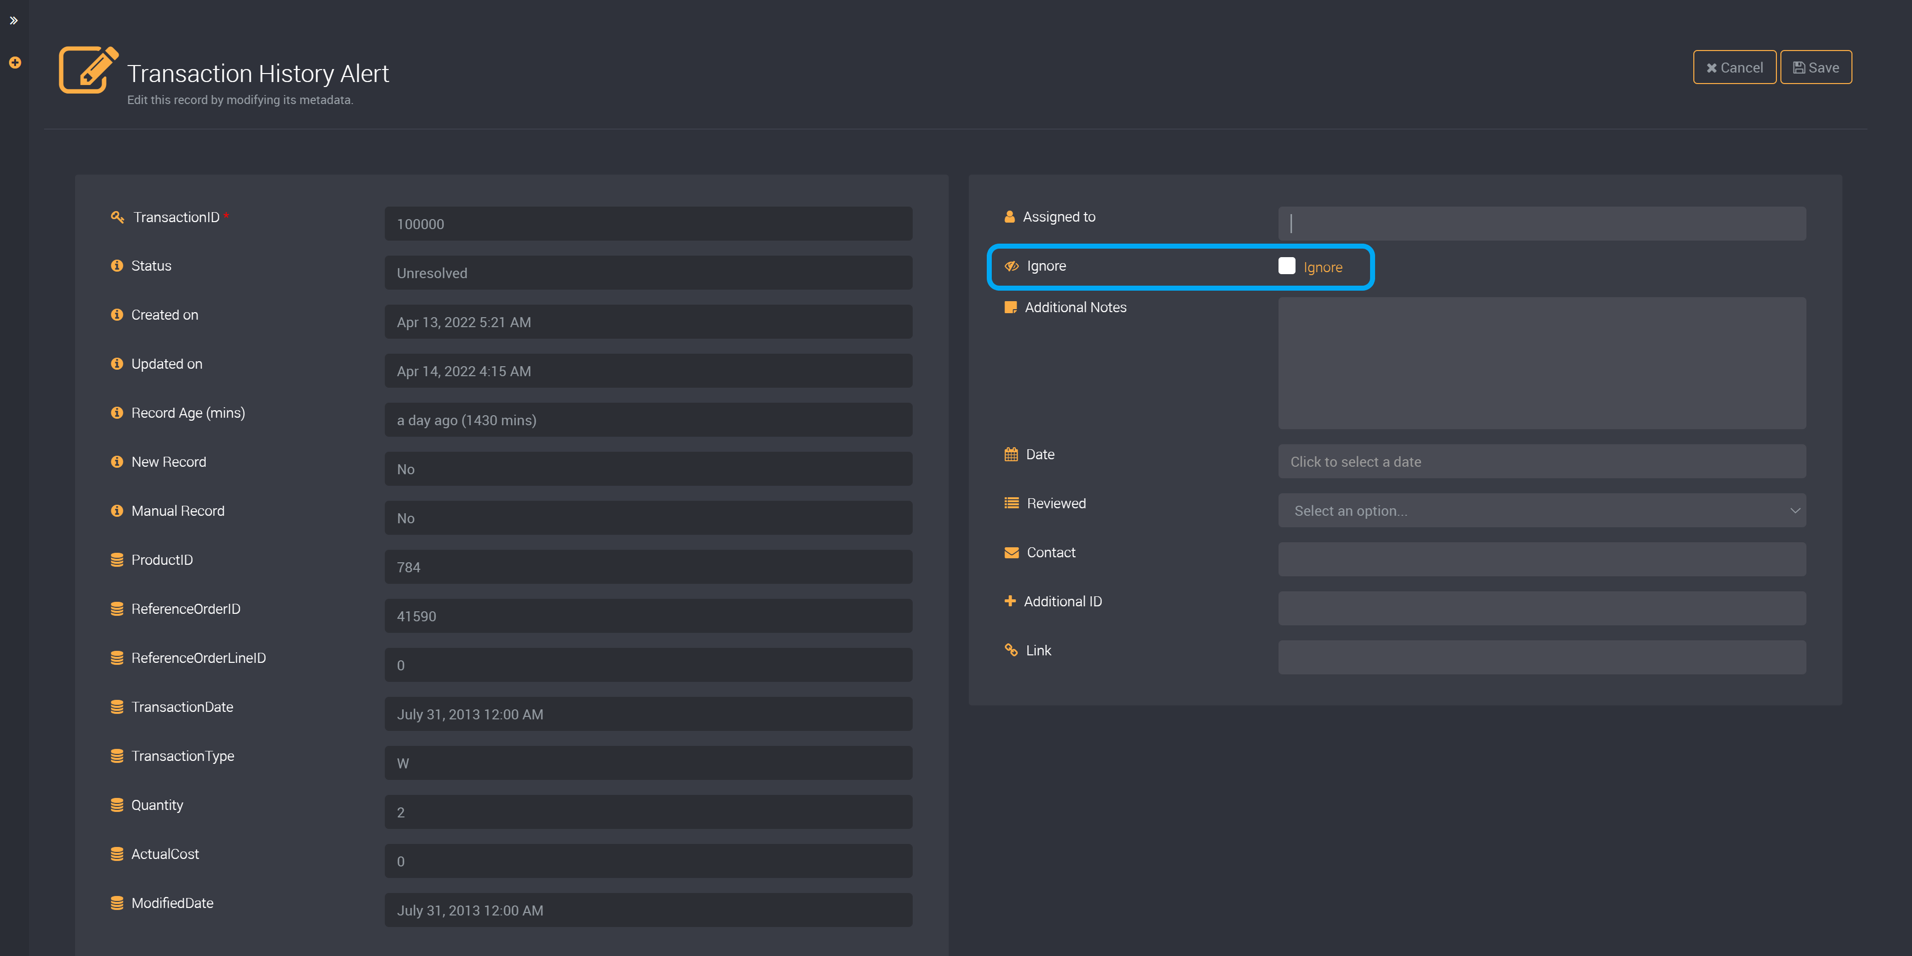Click into the Additional Notes text area
The height and width of the screenshot is (956, 1912).
point(1542,363)
